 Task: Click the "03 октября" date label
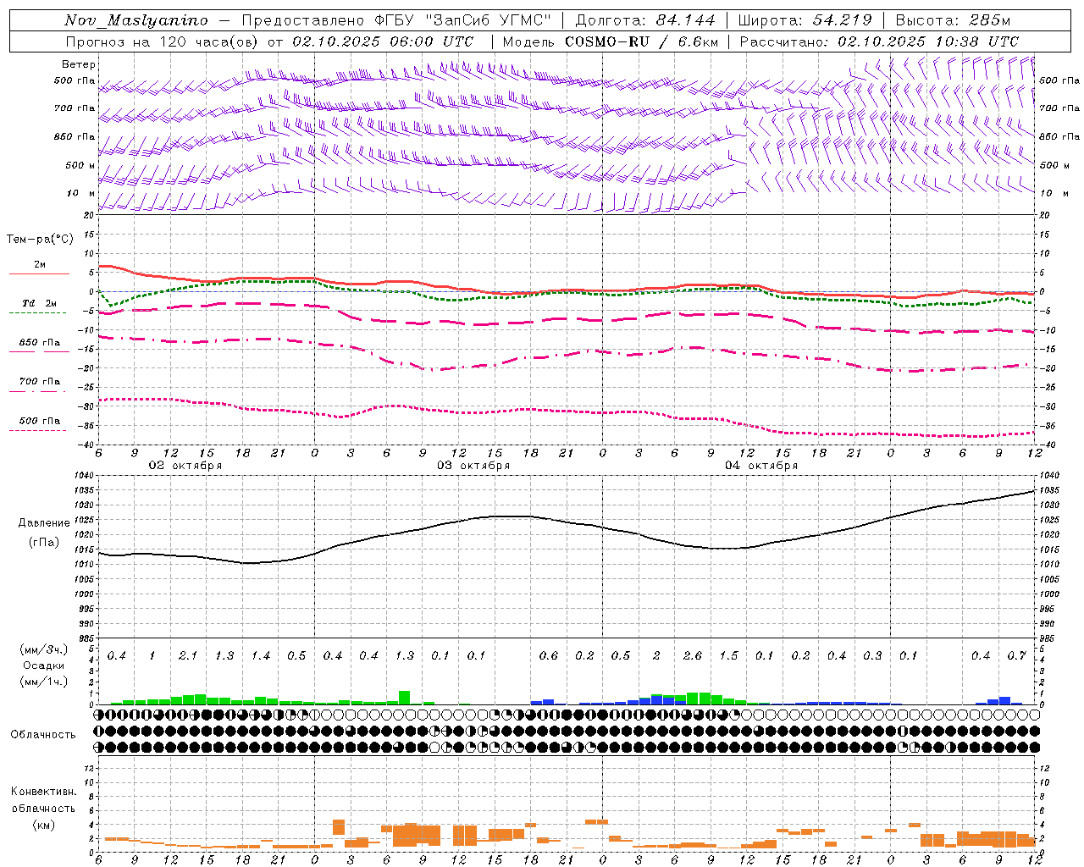coord(473,466)
